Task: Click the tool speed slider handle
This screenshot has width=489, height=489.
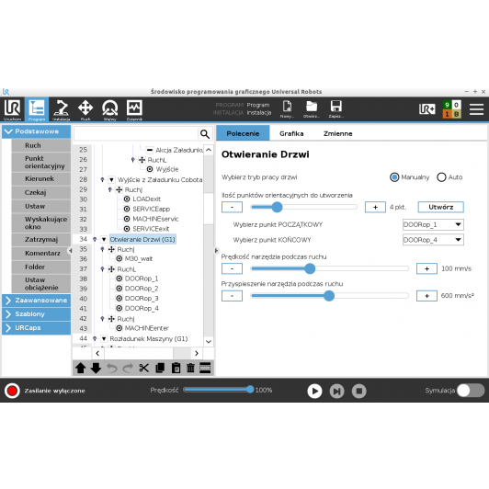Action: click(x=310, y=268)
